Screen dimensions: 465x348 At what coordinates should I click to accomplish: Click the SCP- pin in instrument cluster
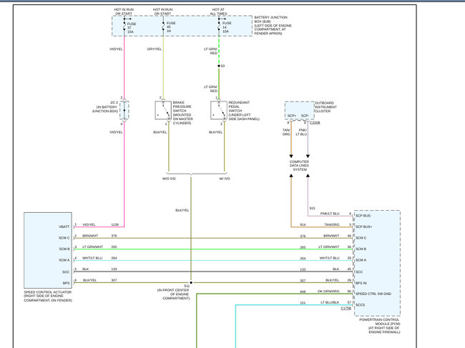click(x=305, y=116)
